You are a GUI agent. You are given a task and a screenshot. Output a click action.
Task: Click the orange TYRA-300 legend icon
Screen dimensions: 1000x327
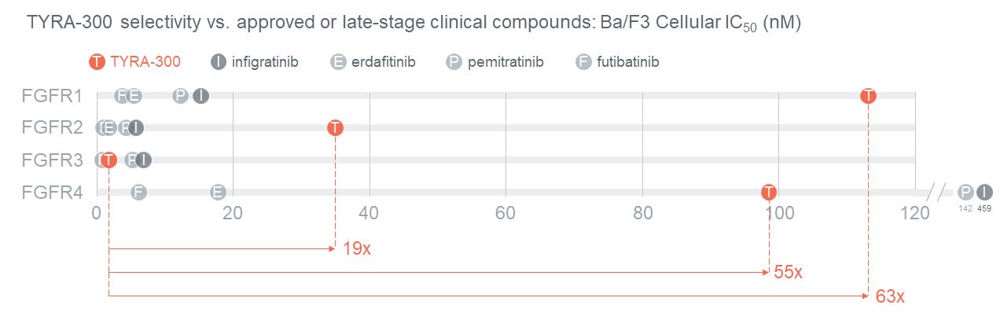coord(97,62)
